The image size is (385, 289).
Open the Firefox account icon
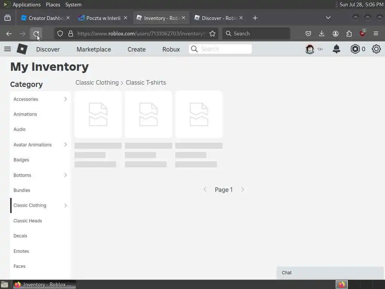335,33
